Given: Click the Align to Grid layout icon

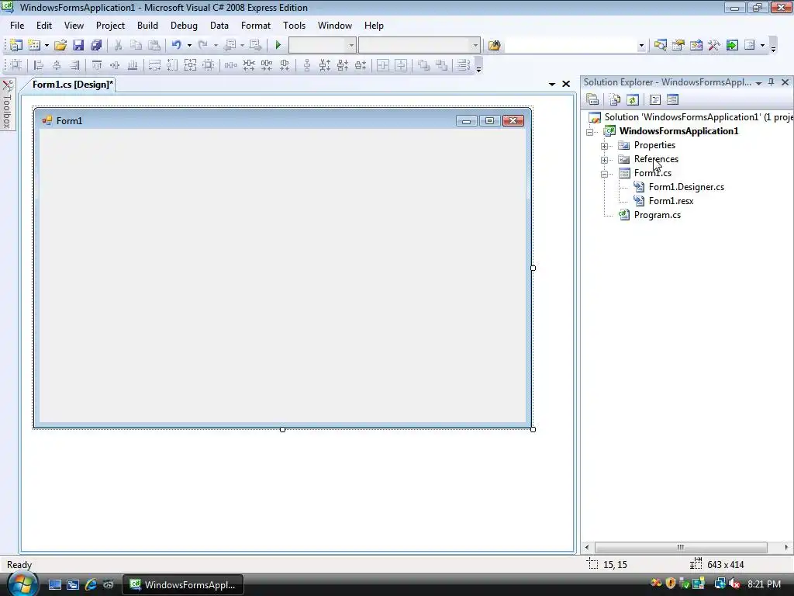Looking at the screenshot, I should [x=16, y=65].
